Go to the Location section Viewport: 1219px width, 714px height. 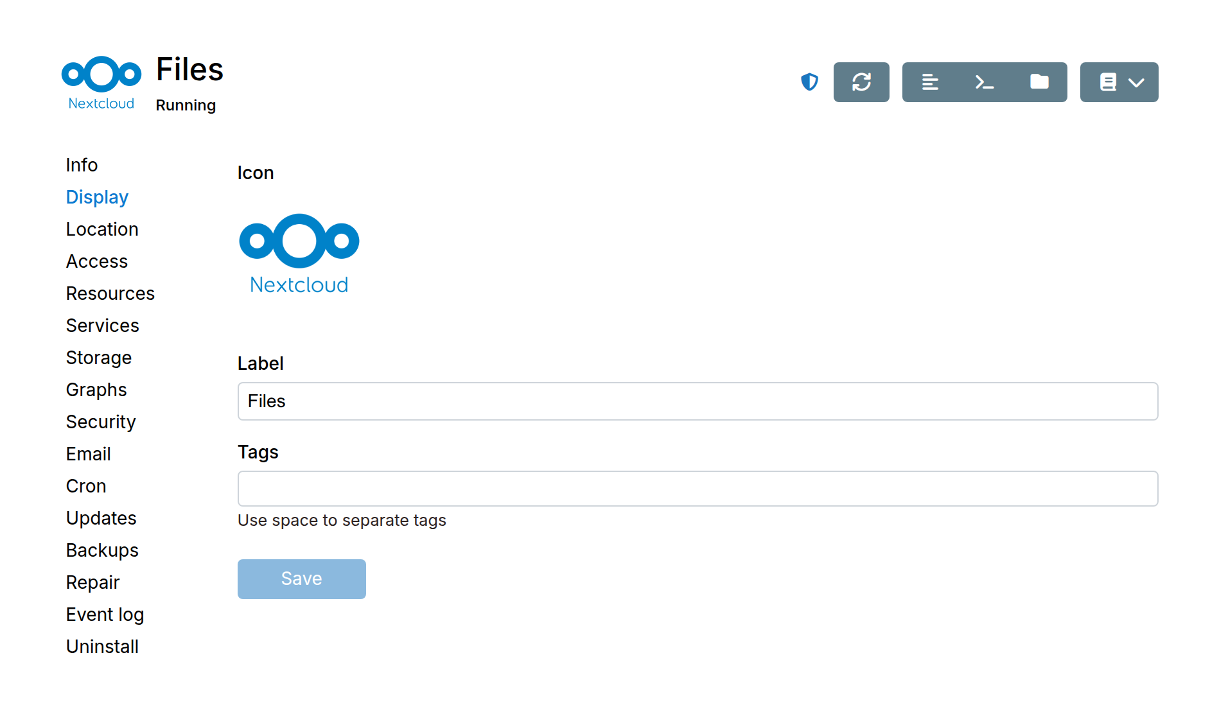click(102, 229)
